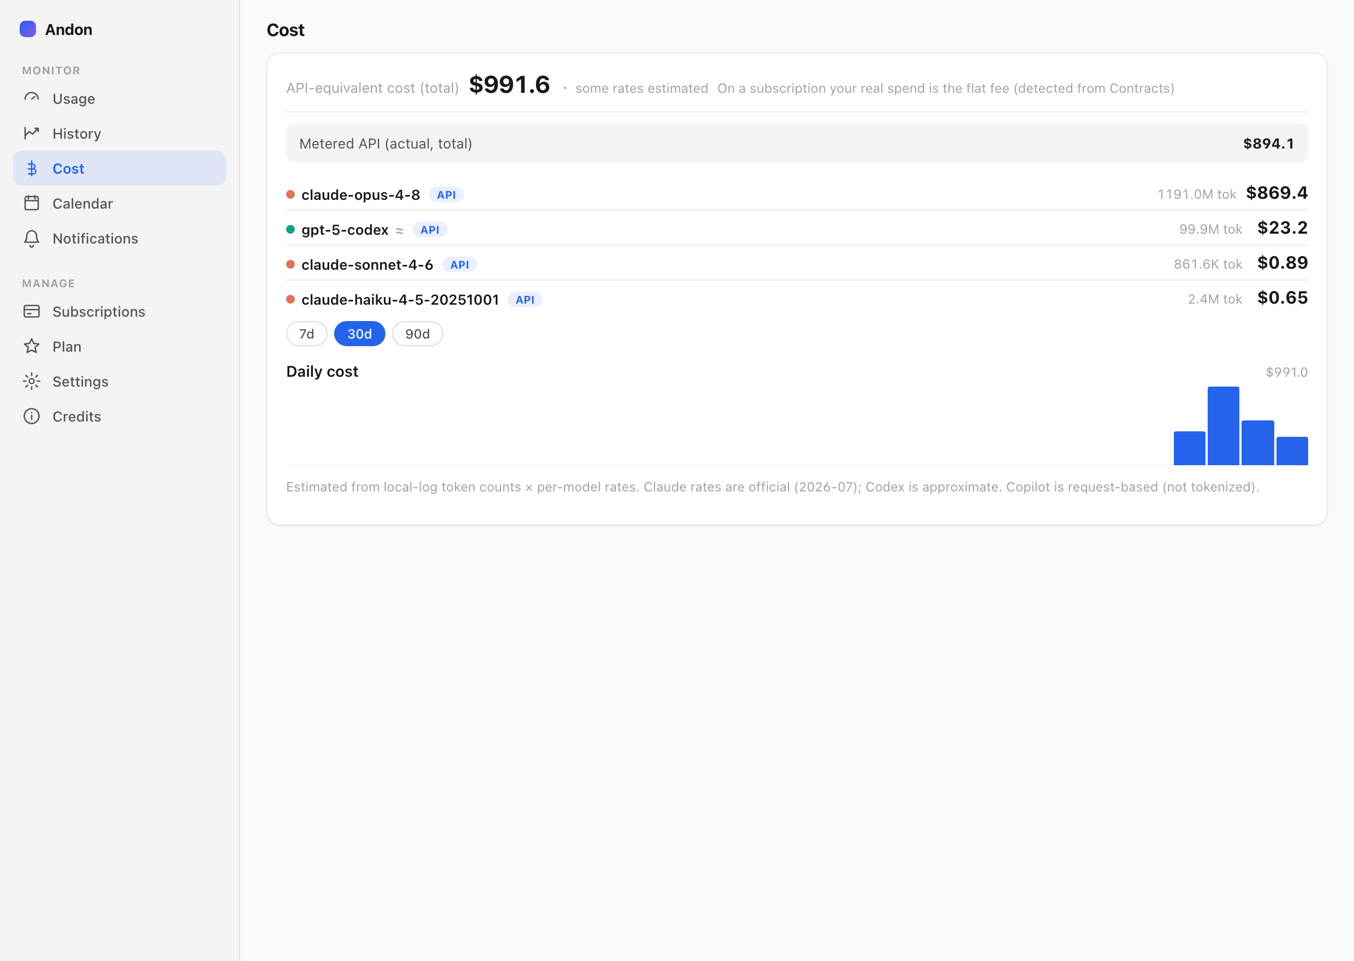Click the orange dot beside claude-sonnet-4-6
This screenshot has width=1354, height=961.
[290, 264]
